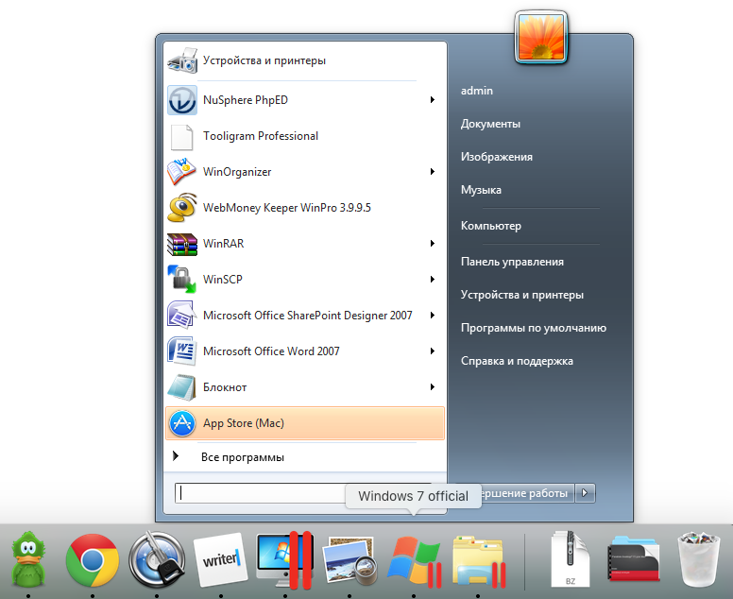Open the admin user folder
The image size is (733, 599).
477,91
